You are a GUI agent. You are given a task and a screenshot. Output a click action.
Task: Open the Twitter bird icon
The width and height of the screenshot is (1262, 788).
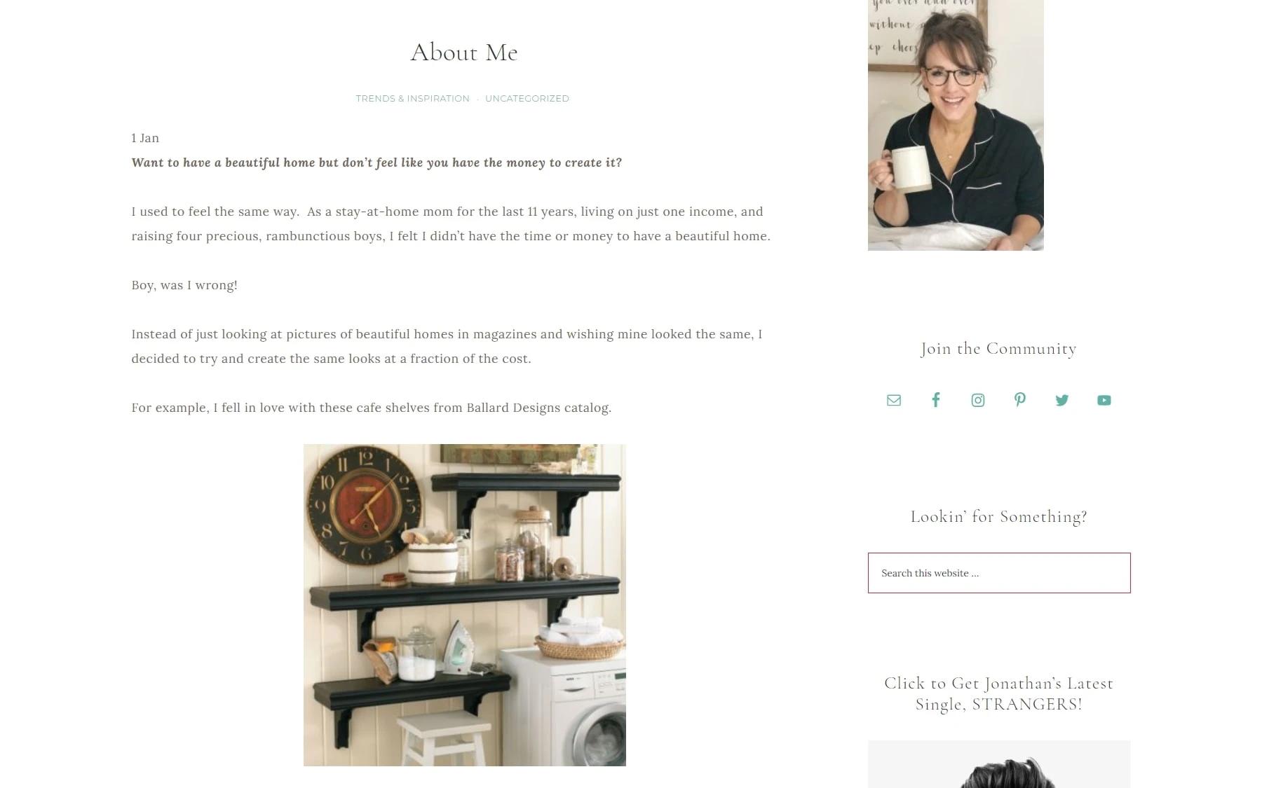point(1061,400)
